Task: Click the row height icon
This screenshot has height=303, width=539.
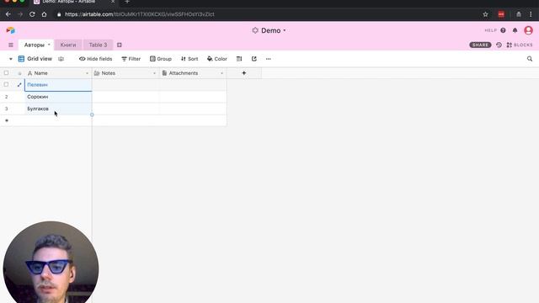Action: pyautogui.click(x=239, y=59)
